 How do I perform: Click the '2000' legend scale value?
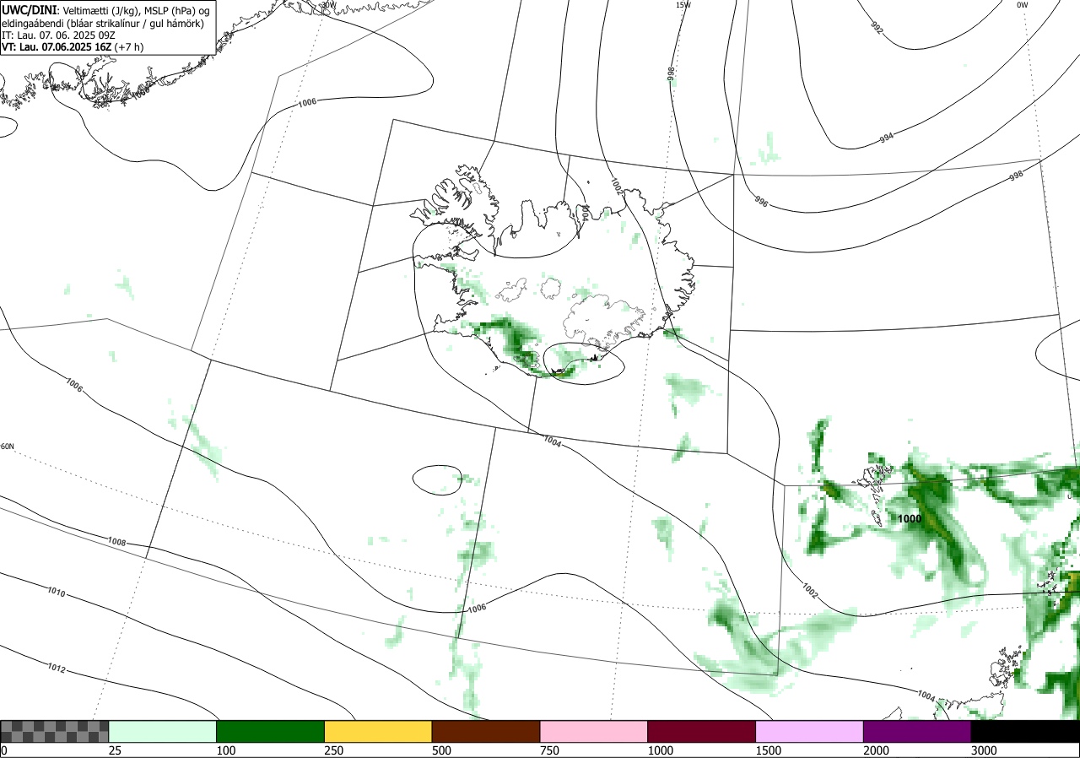click(877, 750)
